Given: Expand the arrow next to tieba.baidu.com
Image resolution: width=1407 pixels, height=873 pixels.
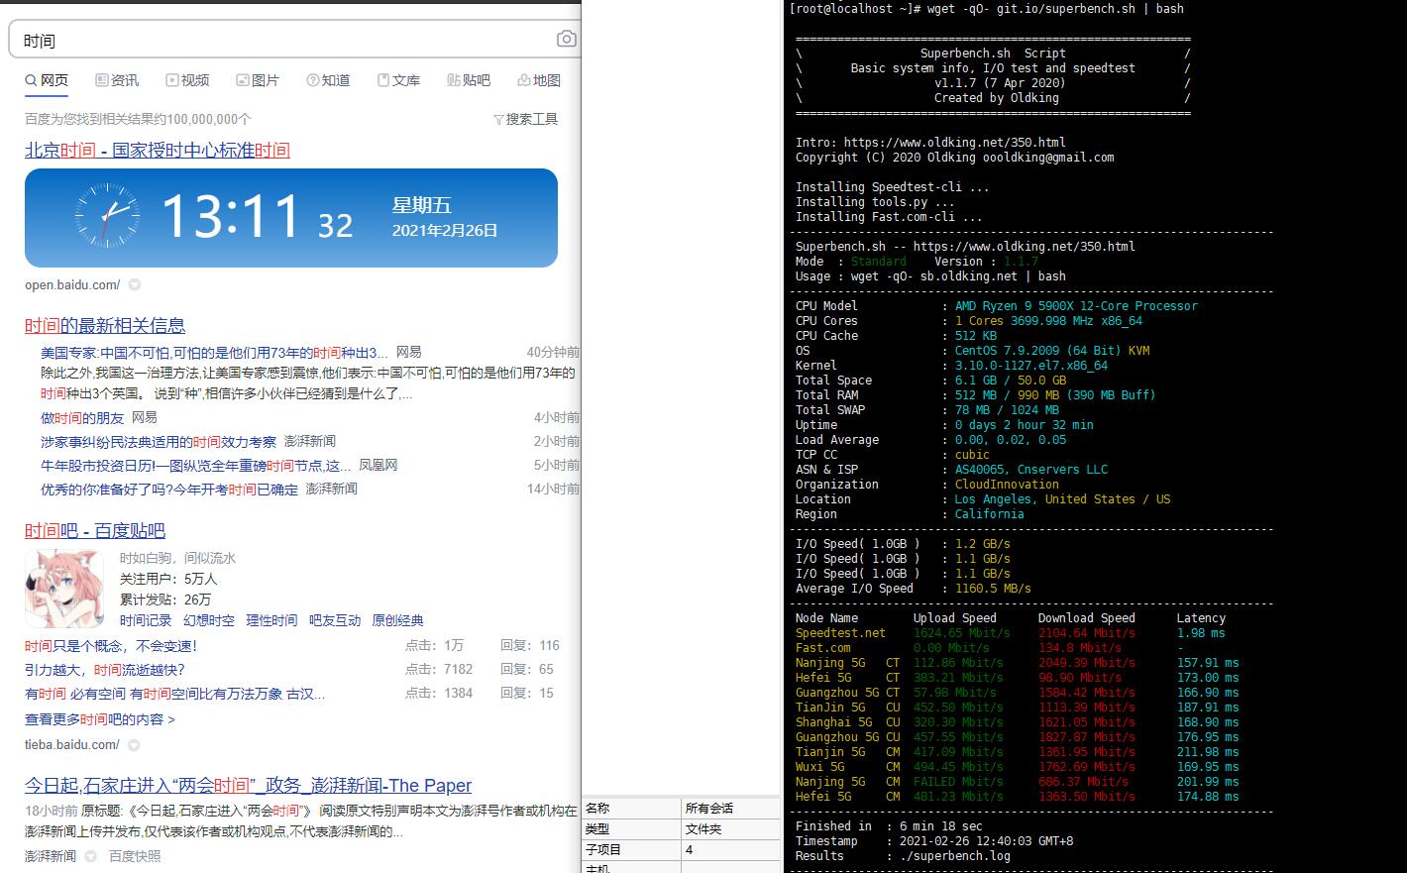Looking at the screenshot, I should pyautogui.click(x=134, y=745).
